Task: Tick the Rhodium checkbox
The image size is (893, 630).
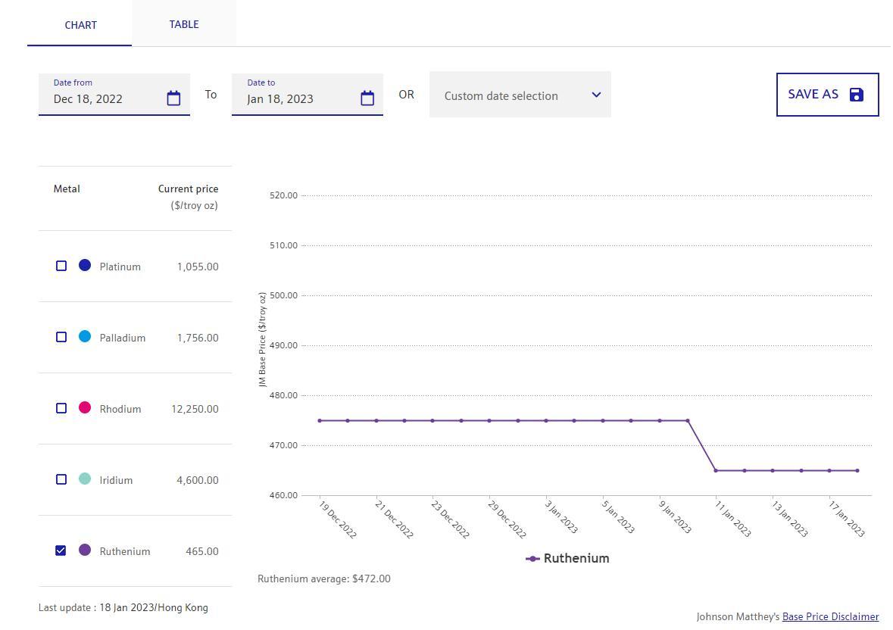Action: [x=61, y=408]
